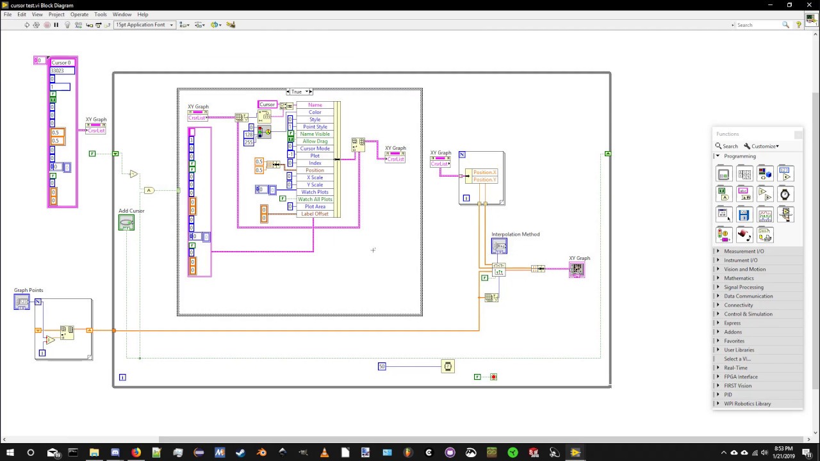Open the Waveform functions palette
Viewport: 820px width, 461px height.
tap(765, 214)
